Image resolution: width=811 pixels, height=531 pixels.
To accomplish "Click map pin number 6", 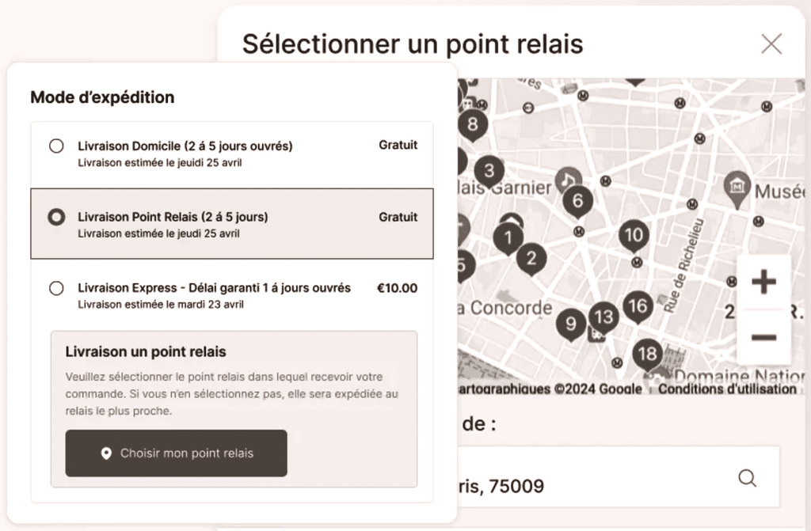I will coord(577,201).
